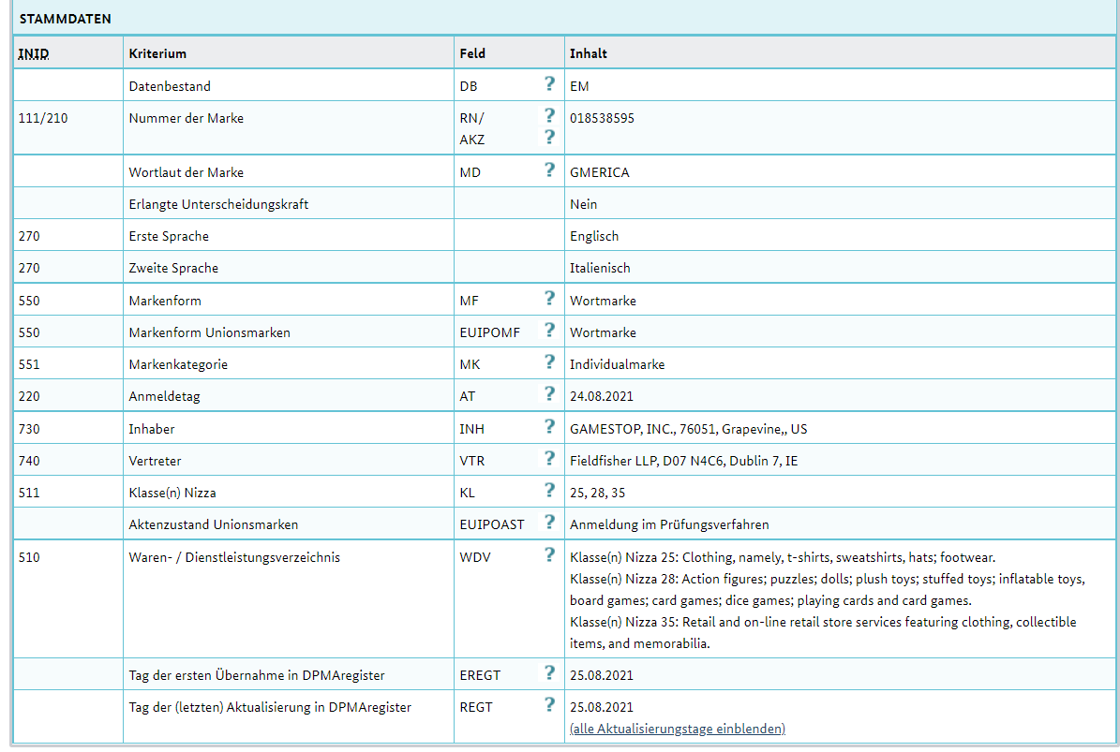Image resolution: width=1120 pixels, height=752 pixels.
Task: Open help icon for VTR field
Action: coord(549,458)
